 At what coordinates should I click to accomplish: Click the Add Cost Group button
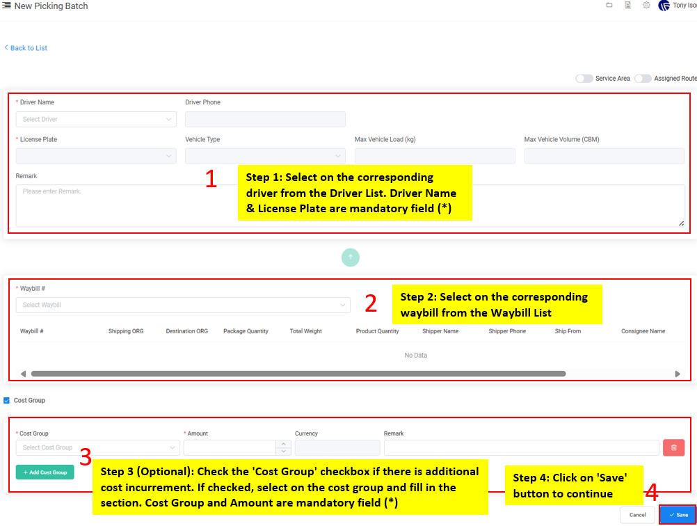[x=45, y=472]
